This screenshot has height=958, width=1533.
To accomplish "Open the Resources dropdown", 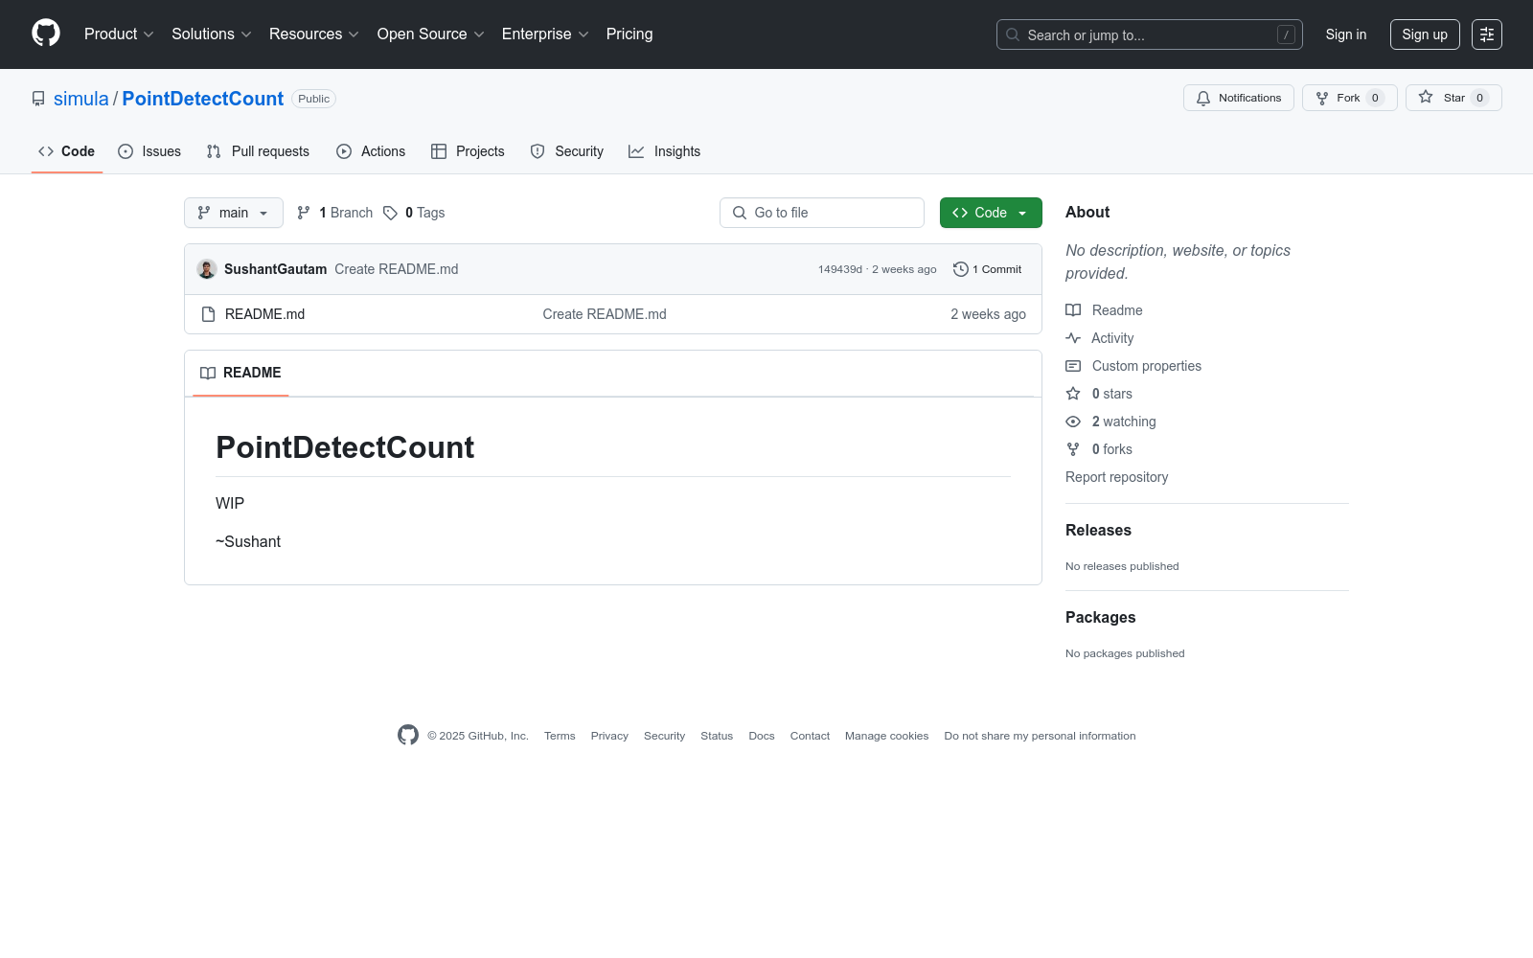I will tap(314, 34).
